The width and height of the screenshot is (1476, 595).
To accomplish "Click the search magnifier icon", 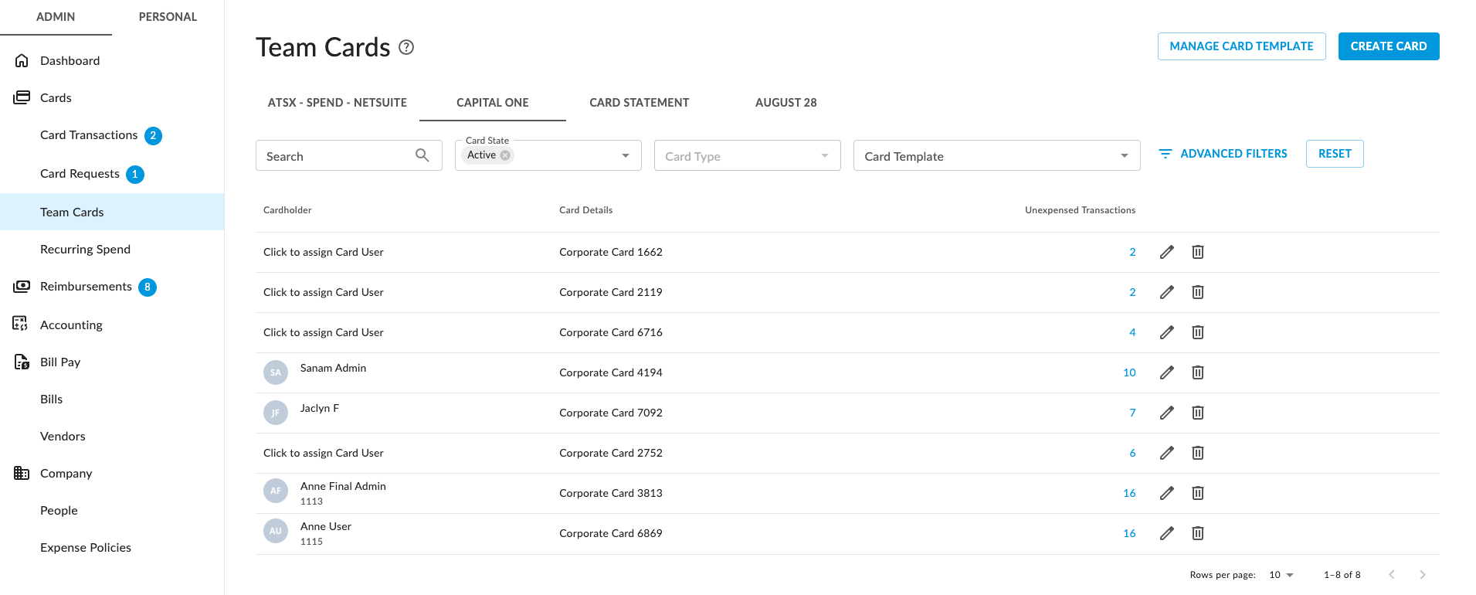I will click(422, 155).
